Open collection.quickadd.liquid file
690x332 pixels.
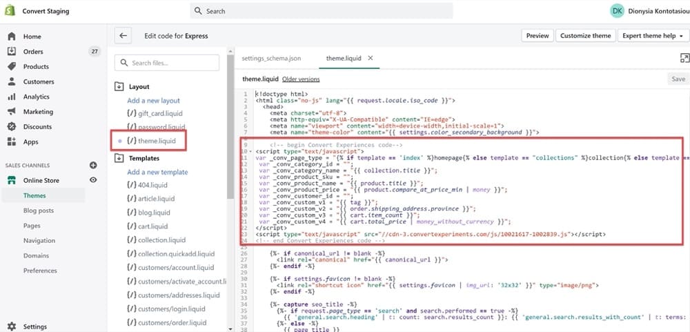[170, 253]
